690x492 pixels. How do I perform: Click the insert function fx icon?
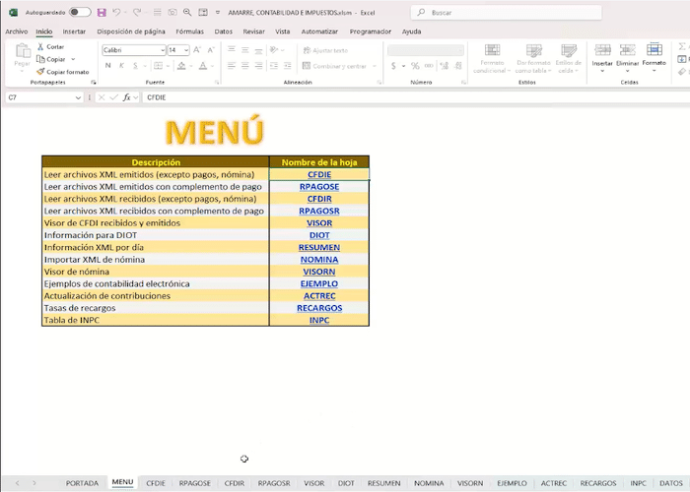[127, 97]
